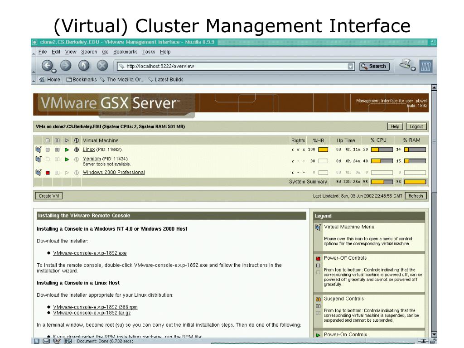This screenshot has width=464, height=348.
Task: Click the Composer icon in the status bar
Action: [57, 341]
